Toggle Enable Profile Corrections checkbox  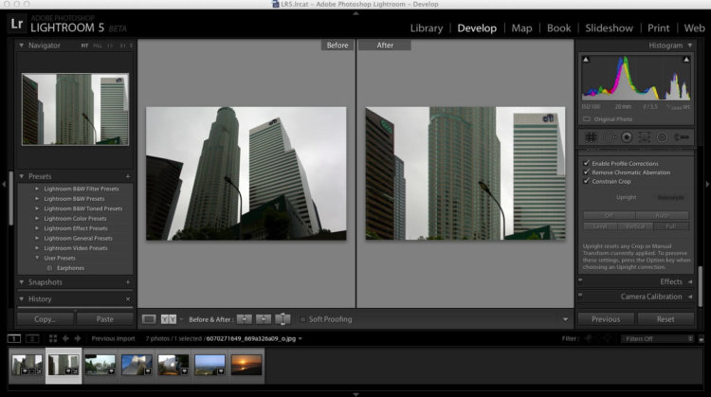[586, 163]
